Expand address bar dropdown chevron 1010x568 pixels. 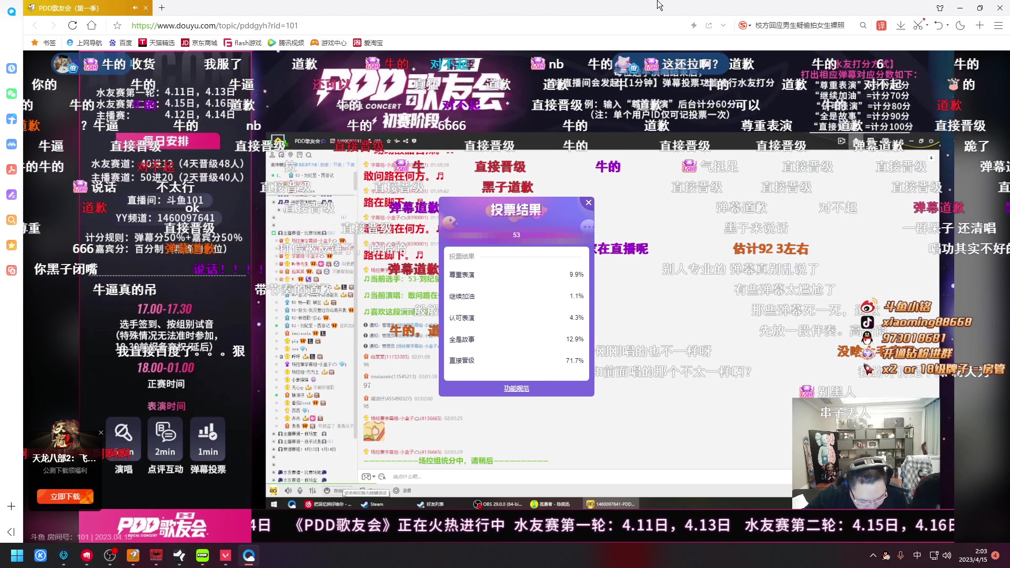pyautogui.click(x=723, y=25)
